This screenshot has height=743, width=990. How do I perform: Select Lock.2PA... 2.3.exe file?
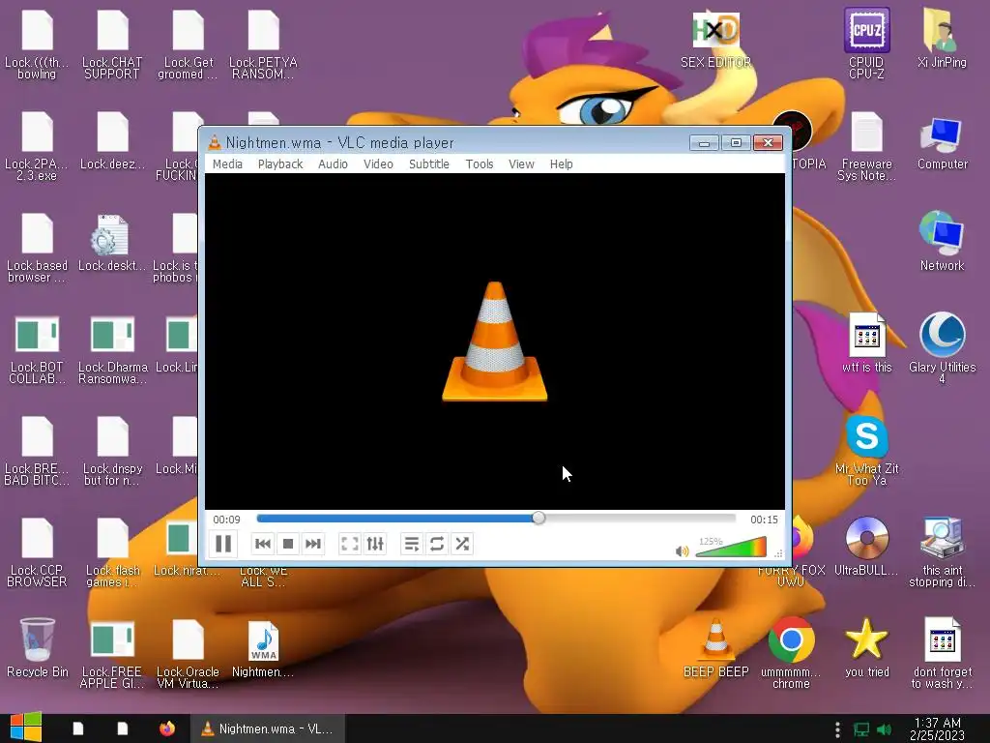pyautogui.click(x=37, y=147)
